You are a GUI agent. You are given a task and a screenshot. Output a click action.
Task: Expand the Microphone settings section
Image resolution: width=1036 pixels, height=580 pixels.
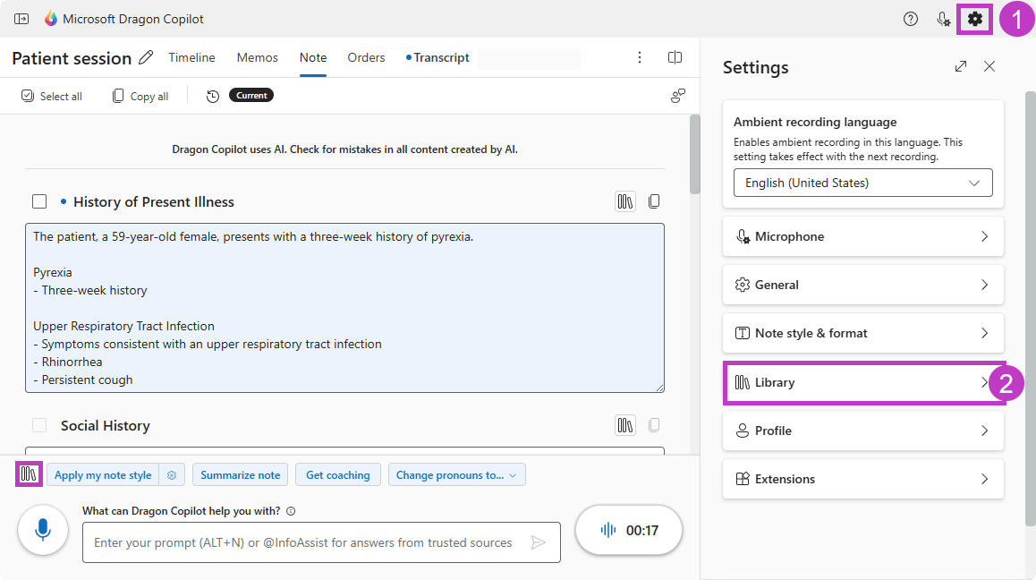[862, 235]
